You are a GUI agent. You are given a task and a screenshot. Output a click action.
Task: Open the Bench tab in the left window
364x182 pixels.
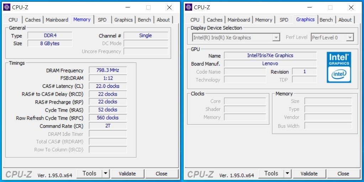[144, 20]
